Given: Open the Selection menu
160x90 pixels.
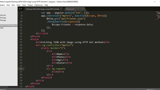Looking at the screenshot, I should click(x=2, y=5).
